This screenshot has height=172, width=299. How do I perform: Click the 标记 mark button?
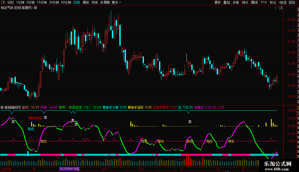[x=273, y=2]
